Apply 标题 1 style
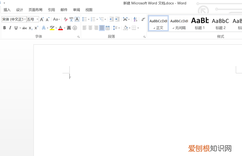This screenshot has height=156, width=242. click(x=200, y=23)
